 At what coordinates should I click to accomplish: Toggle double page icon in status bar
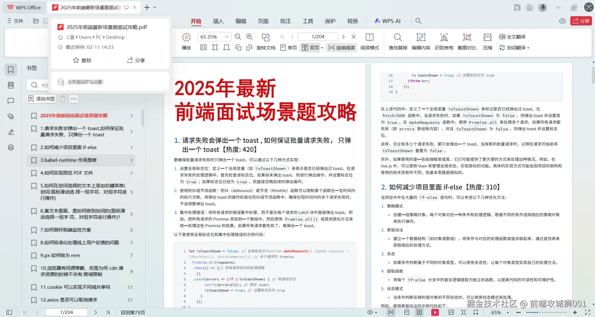[419, 312]
